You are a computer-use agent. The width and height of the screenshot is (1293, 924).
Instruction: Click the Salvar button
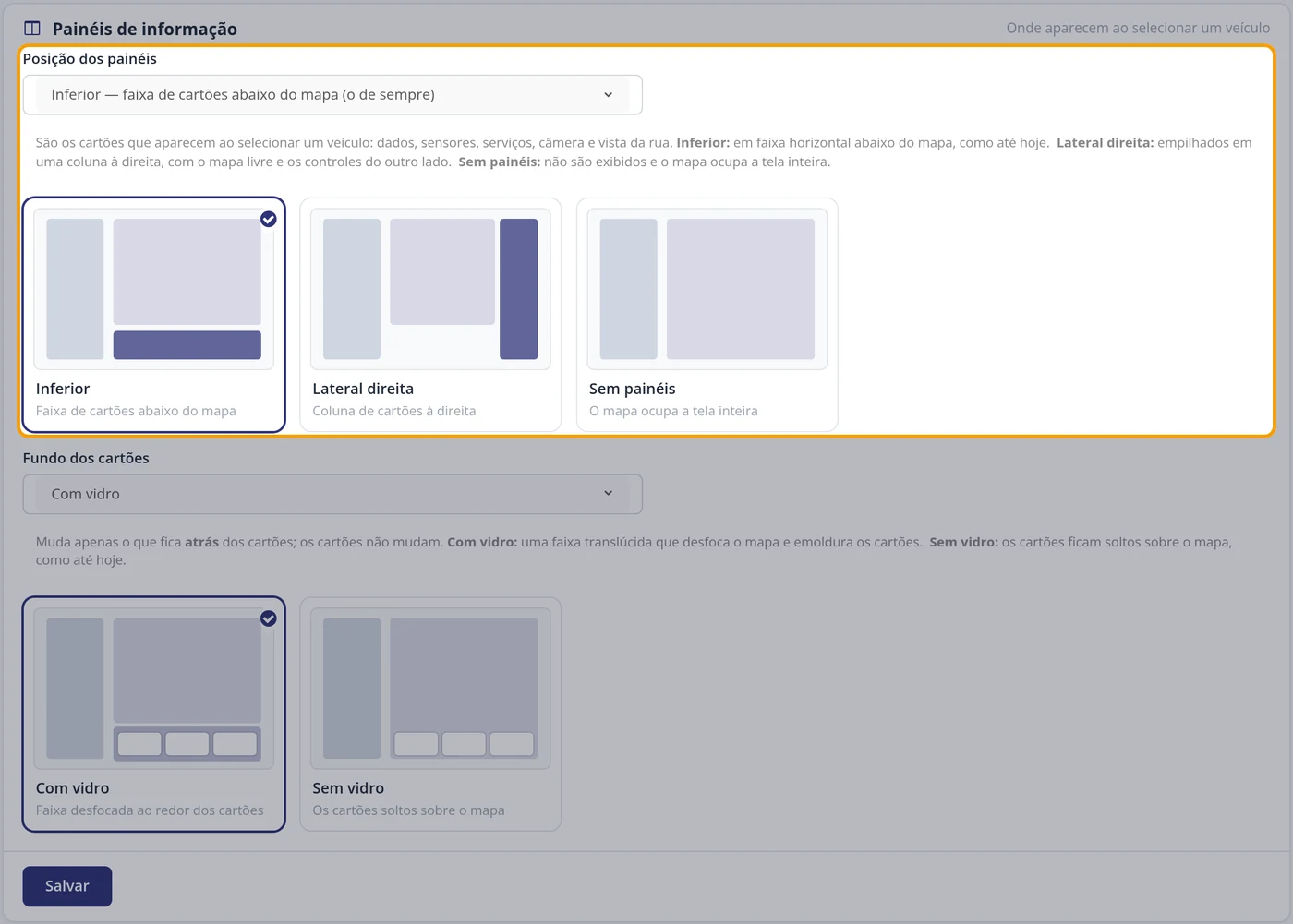click(x=67, y=886)
